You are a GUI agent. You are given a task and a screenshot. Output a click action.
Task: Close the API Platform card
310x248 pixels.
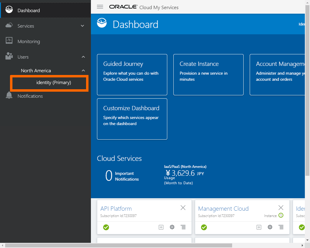point(183,208)
